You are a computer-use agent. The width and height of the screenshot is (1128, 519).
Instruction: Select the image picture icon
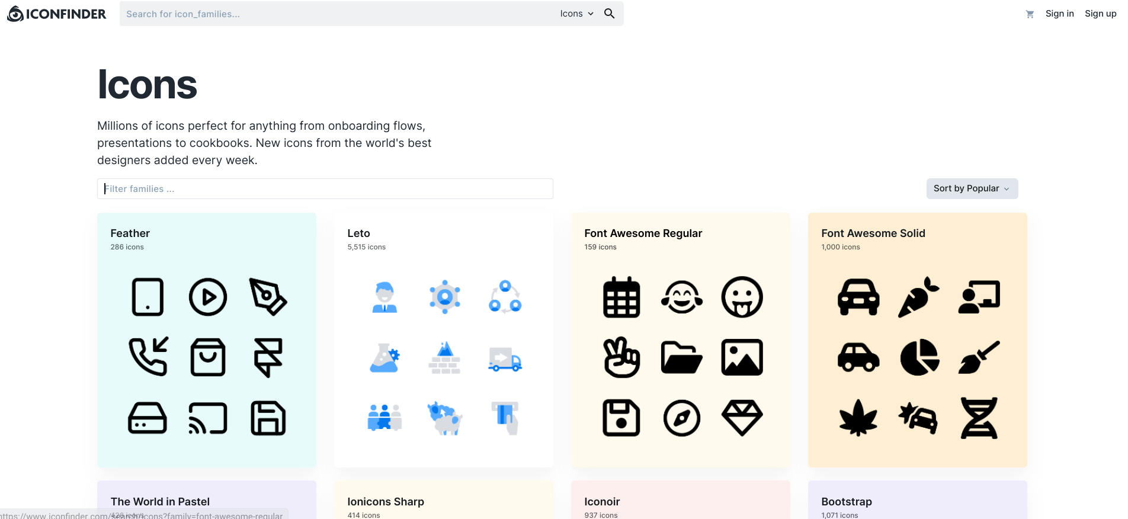tap(742, 357)
